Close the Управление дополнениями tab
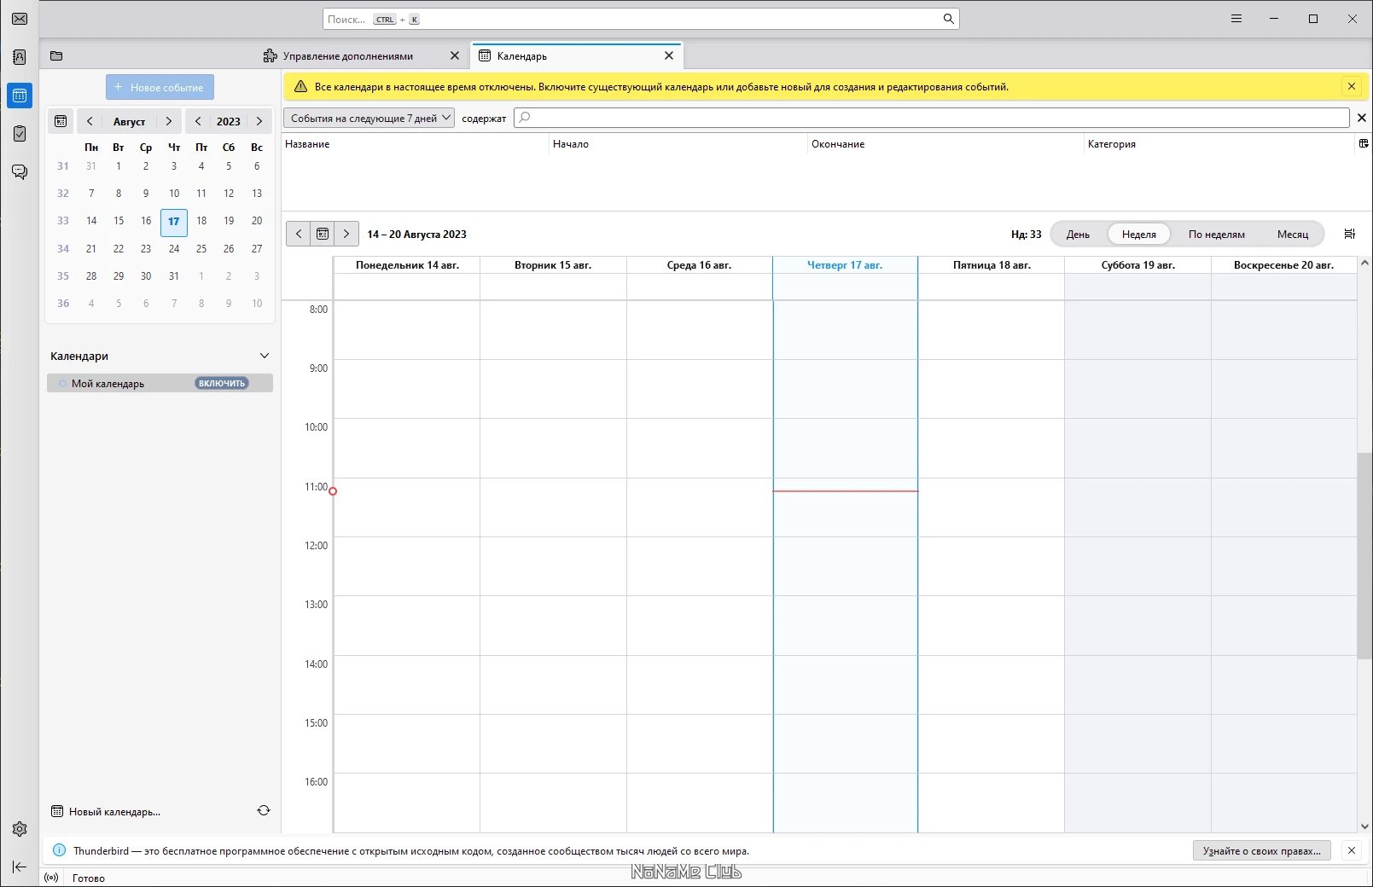The height and width of the screenshot is (887, 1373). (455, 55)
